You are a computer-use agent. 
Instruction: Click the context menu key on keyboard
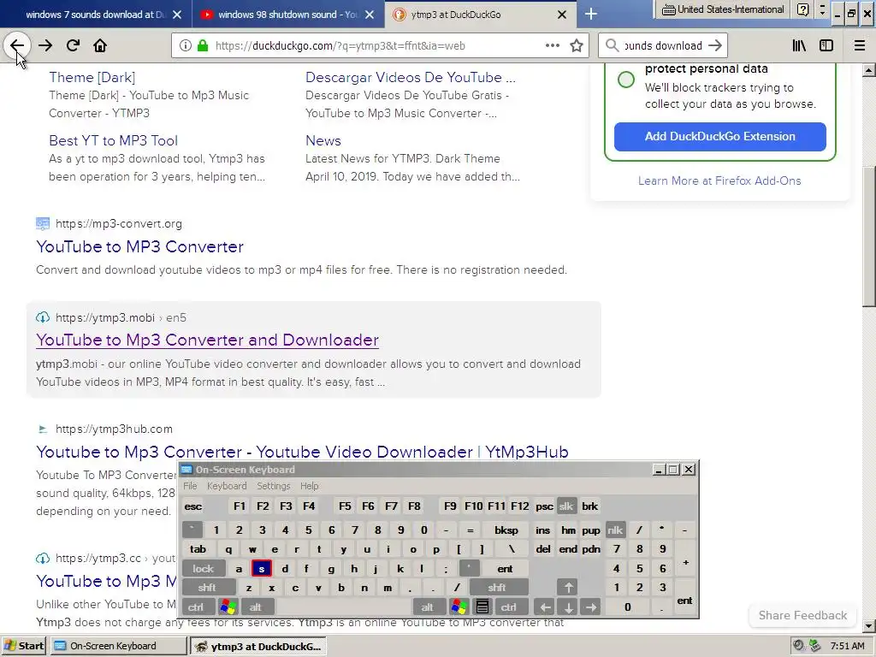482,607
